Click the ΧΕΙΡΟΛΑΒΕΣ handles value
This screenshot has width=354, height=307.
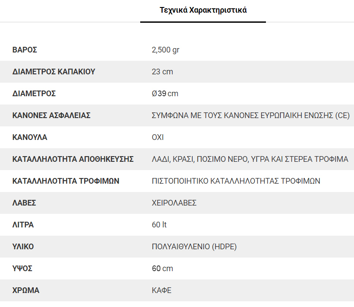coord(174,203)
